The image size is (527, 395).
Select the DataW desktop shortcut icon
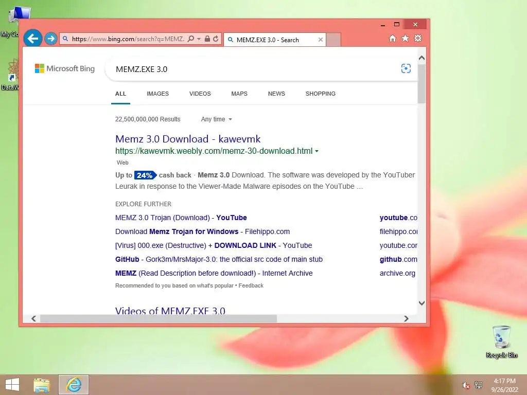pyautogui.click(x=10, y=75)
